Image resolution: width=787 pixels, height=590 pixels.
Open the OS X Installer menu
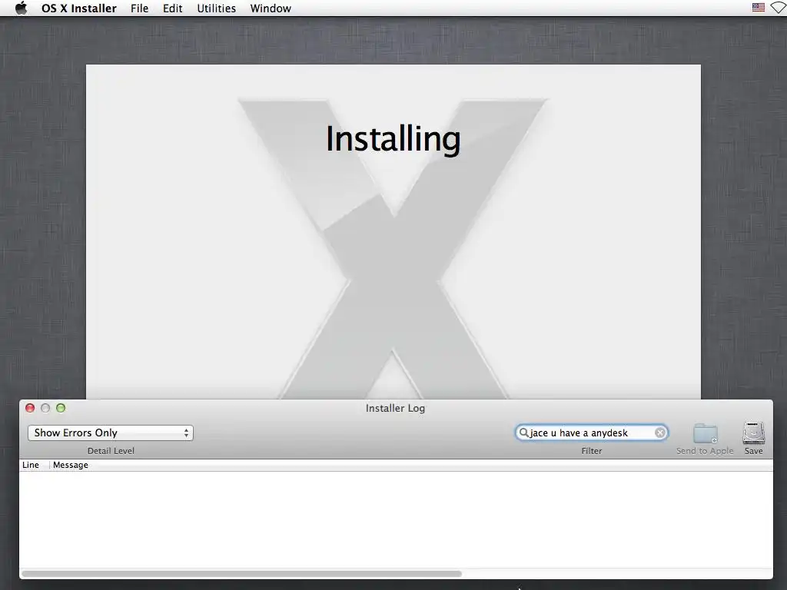click(79, 8)
